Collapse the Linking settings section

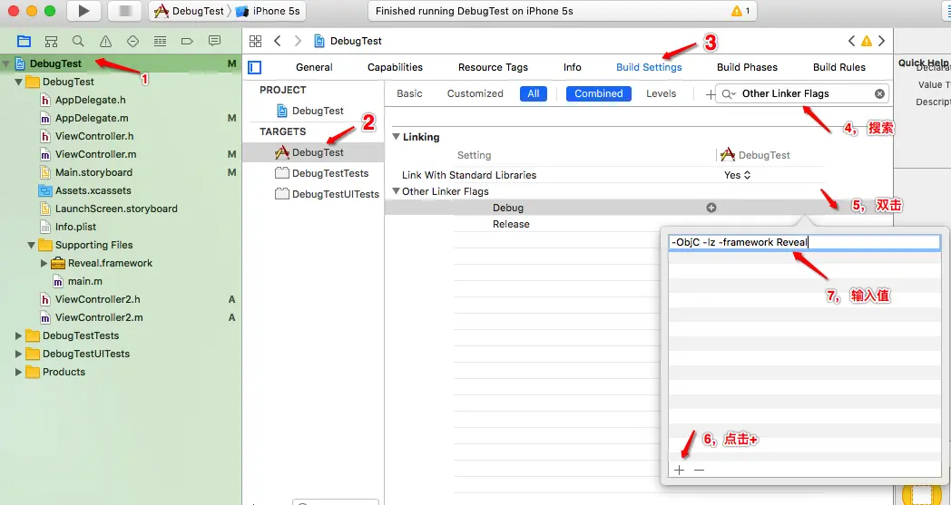tap(396, 137)
